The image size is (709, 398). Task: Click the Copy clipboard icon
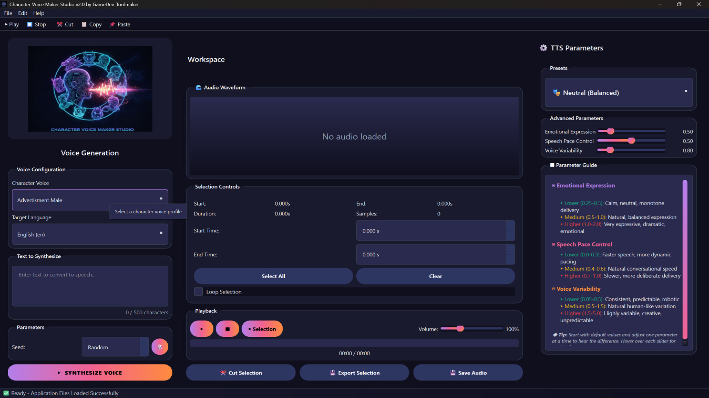pos(85,24)
